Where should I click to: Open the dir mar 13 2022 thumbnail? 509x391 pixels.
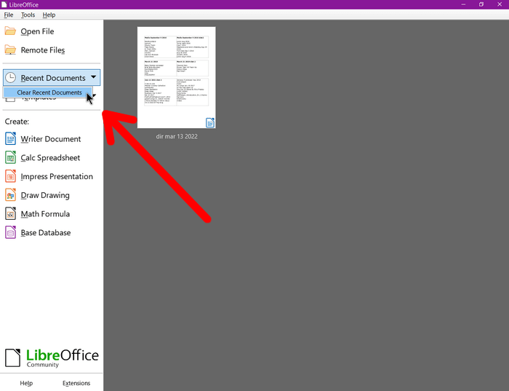click(176, 77)
